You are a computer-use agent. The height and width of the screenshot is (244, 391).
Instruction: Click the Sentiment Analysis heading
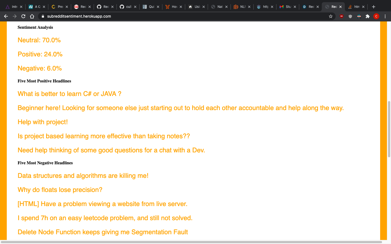[35, 27]
